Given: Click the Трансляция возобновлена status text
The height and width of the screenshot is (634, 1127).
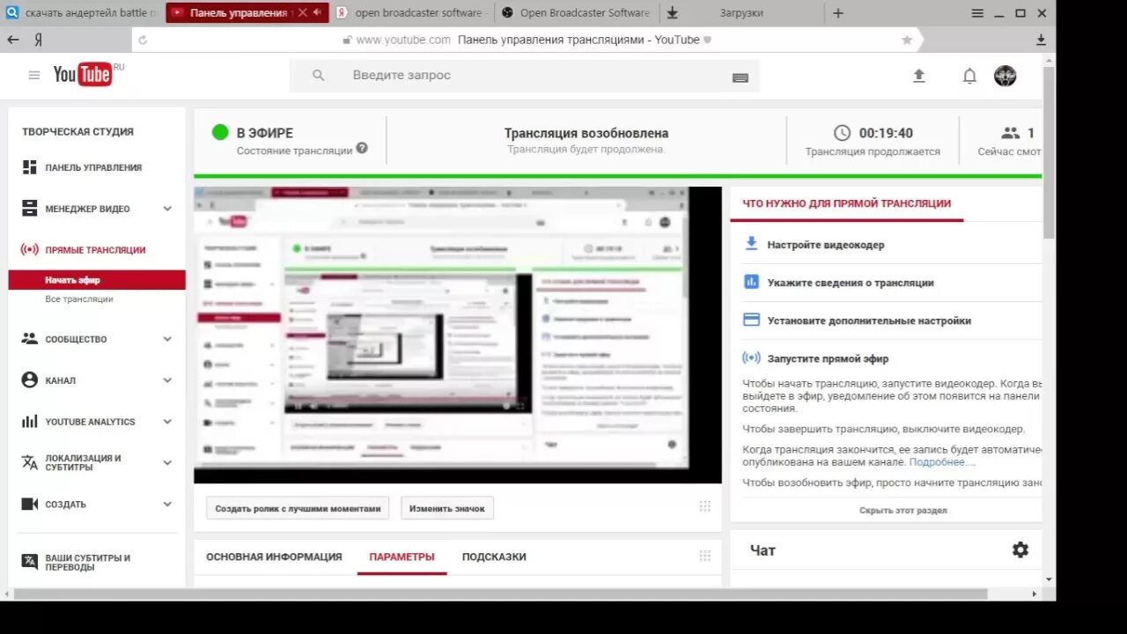Looking at the screenshot, I should tap(586, 134).
